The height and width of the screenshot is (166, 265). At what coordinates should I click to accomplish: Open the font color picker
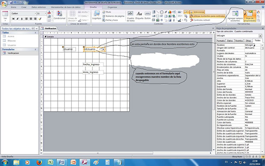[50, 12]
